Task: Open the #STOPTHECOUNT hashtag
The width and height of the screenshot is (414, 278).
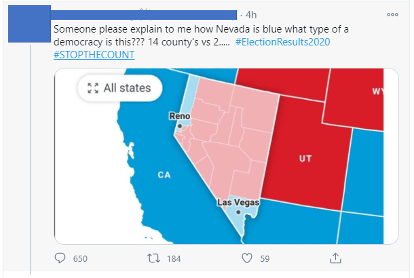Action: 94,54
